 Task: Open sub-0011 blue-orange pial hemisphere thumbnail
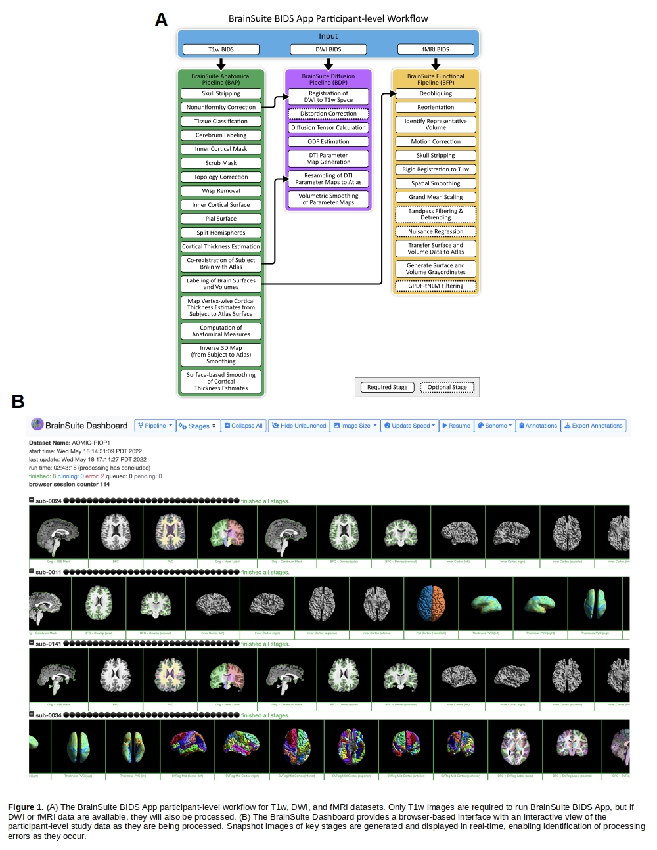pos(431,603)
